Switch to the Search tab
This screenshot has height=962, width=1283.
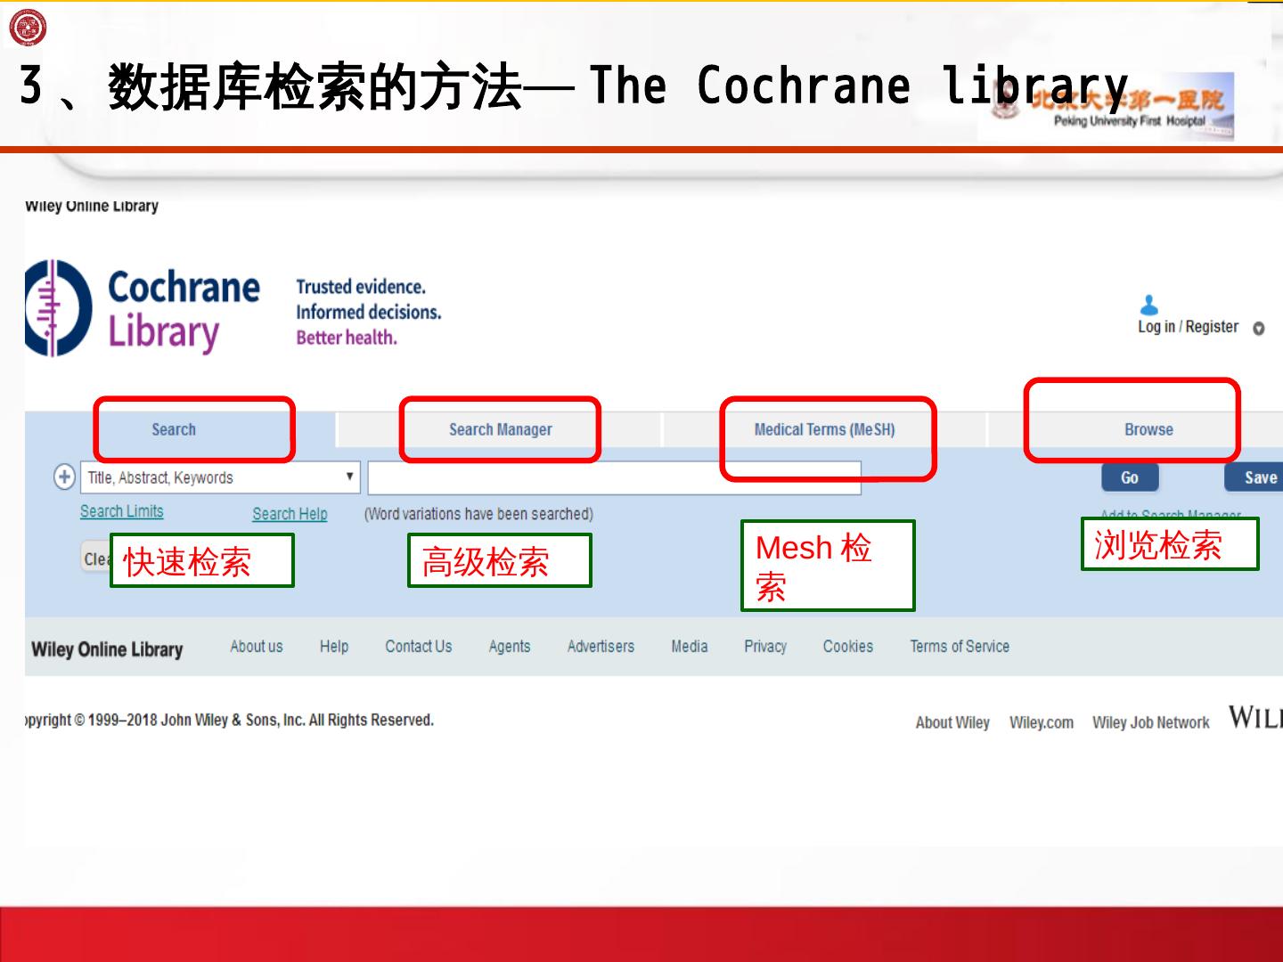pos(174,429)
